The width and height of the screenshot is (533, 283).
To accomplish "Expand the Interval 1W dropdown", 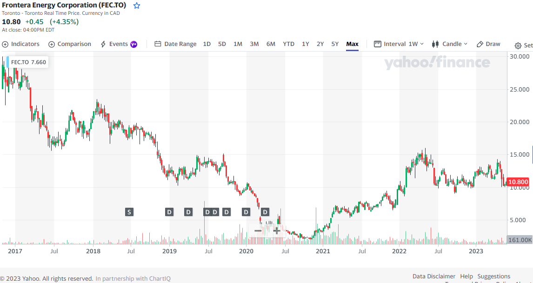I will click(x=399, y=44).
